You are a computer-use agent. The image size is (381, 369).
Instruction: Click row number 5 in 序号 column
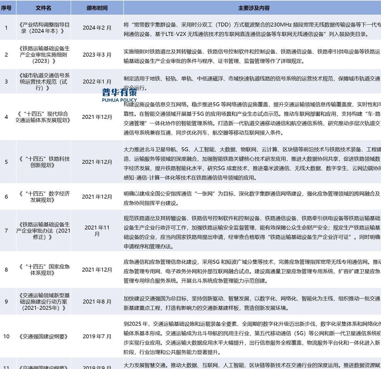pyautogui.click(x=6, y=162)
